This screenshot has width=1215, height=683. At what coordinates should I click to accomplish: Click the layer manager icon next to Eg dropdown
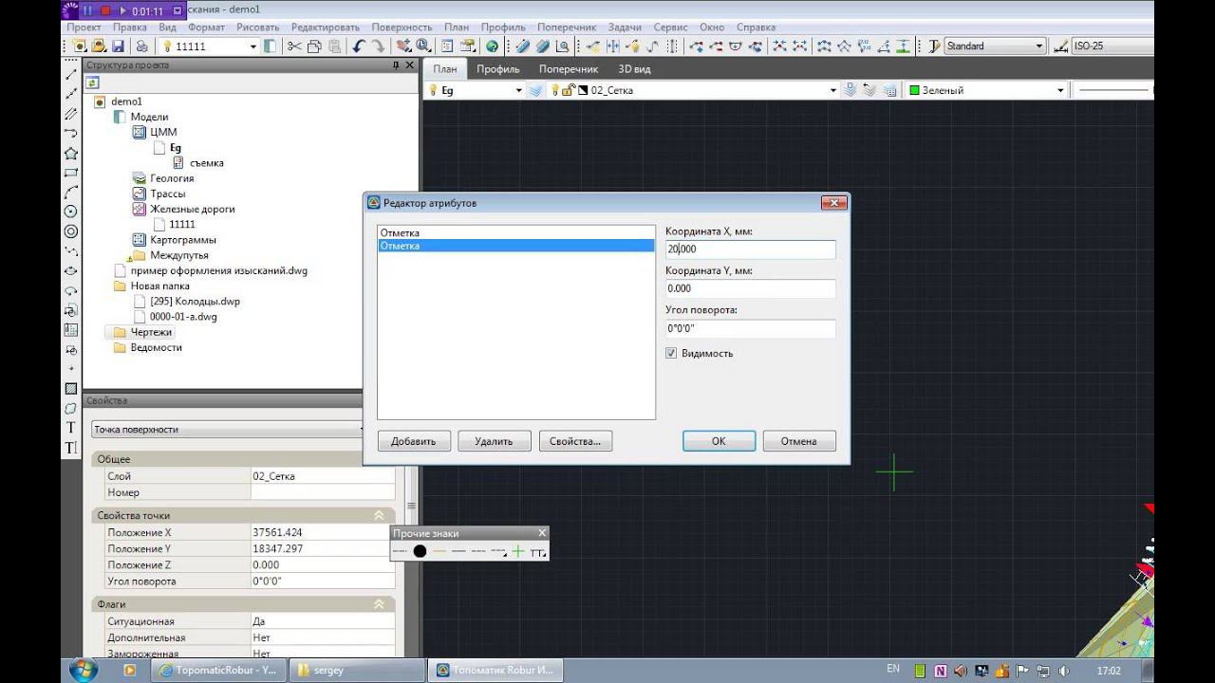click(536, 90)
